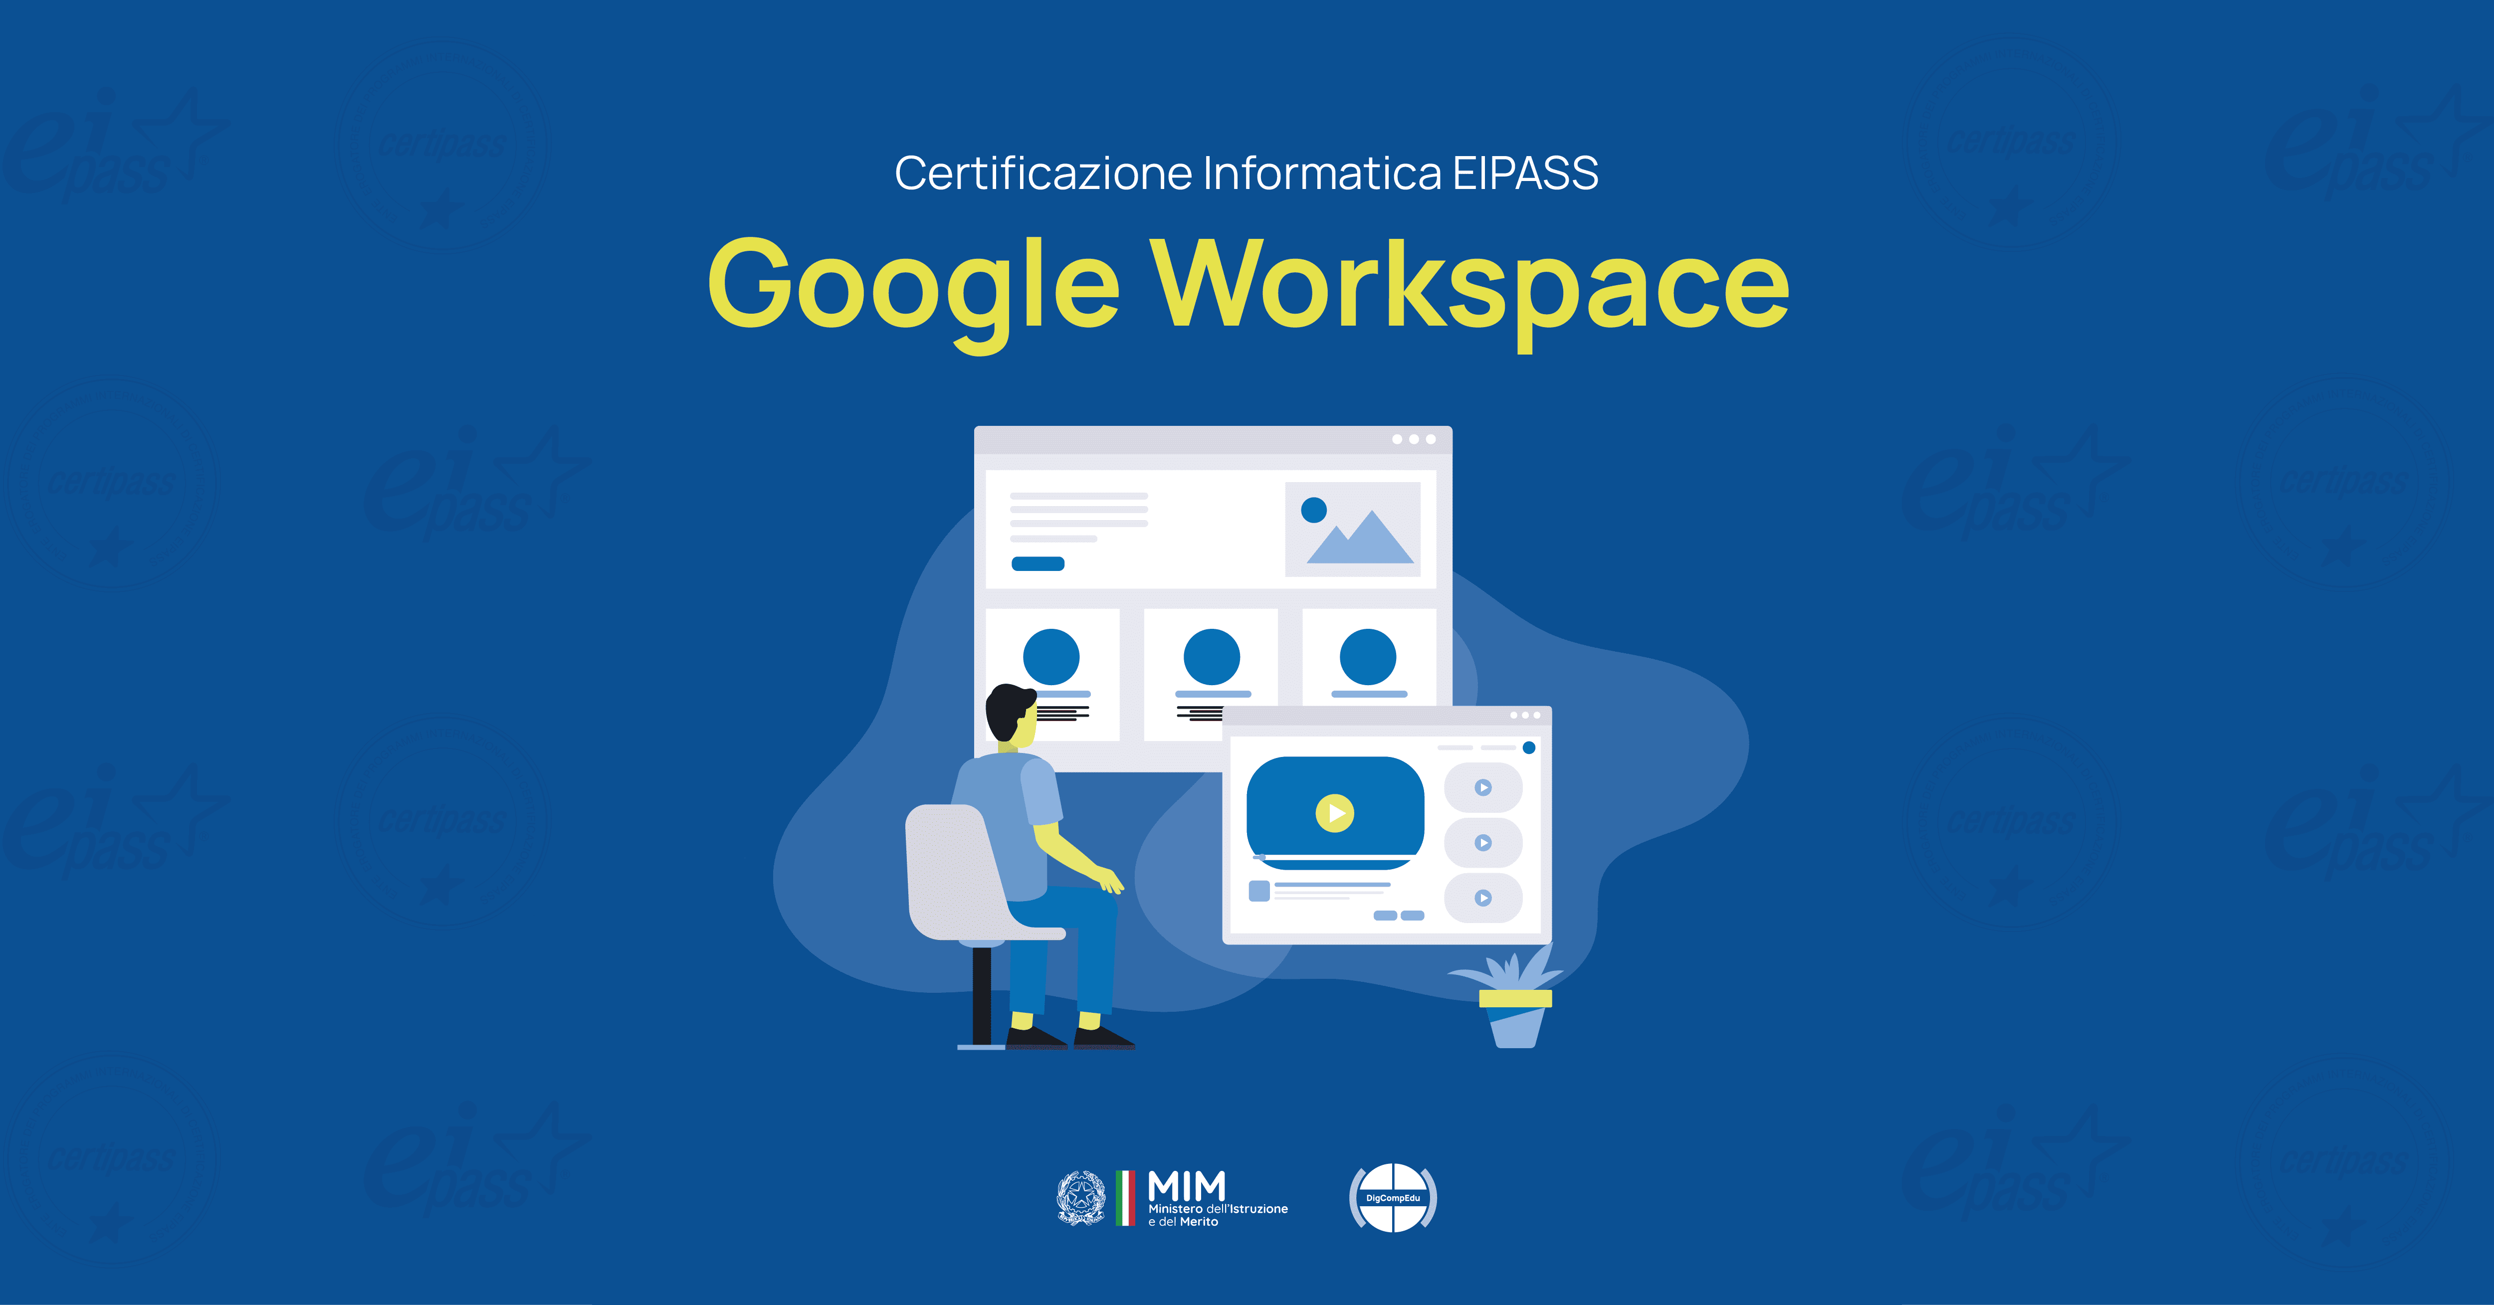Click the "Ministero dell'Istruzione e del Merito" caption
2494x1305 pixels.
pyautogui.click(x=1218, y=1215)
